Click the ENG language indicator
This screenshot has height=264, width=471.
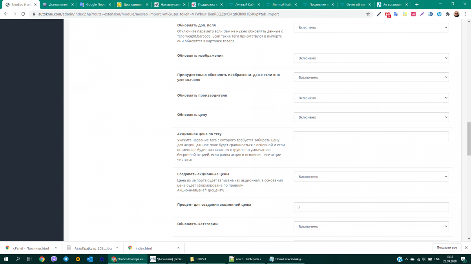(437, 259)
